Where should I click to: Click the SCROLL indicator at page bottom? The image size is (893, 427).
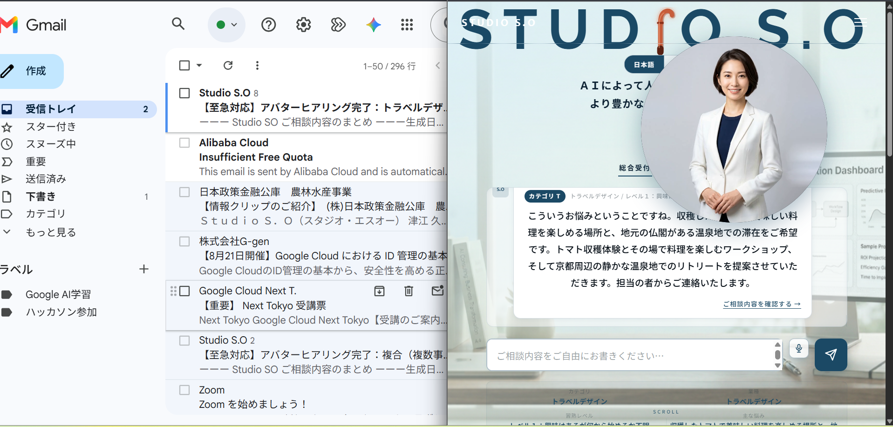coord(666,412)
